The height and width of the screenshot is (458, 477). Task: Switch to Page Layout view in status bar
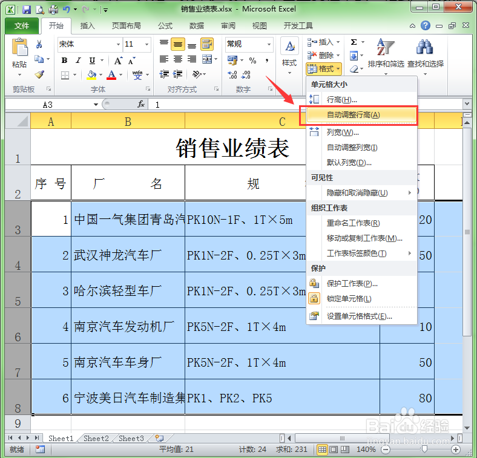(334, 449)
